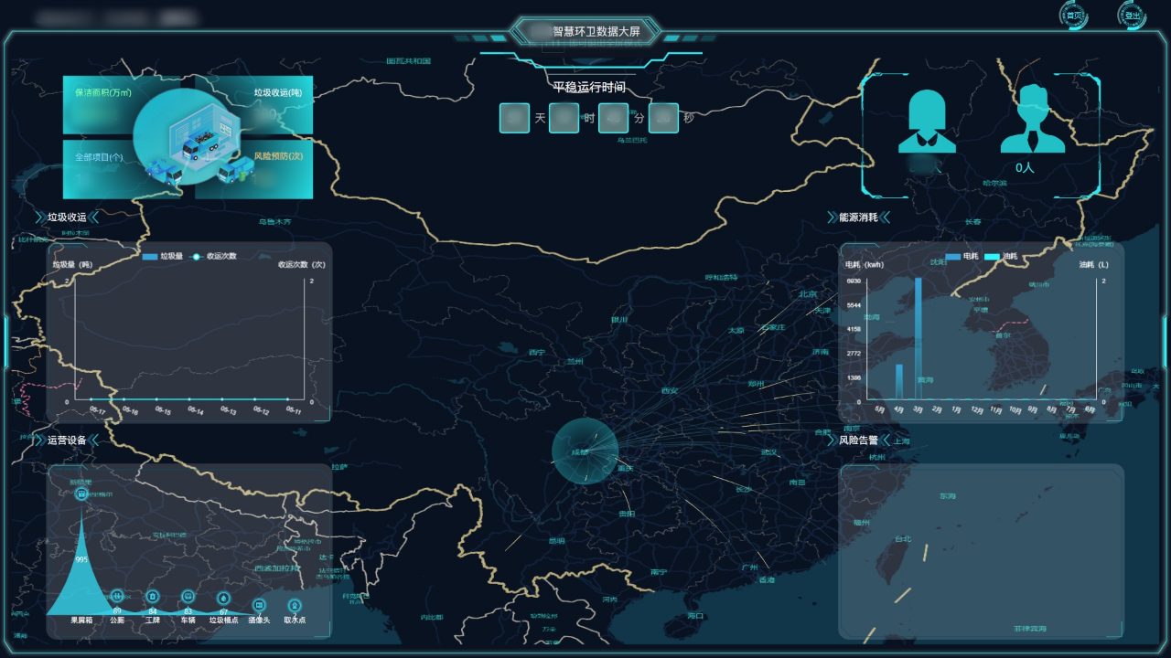Select the 垃圾收运 panel header
Image resolution: width=1171 pixels, height=658 pixels.
67,218
